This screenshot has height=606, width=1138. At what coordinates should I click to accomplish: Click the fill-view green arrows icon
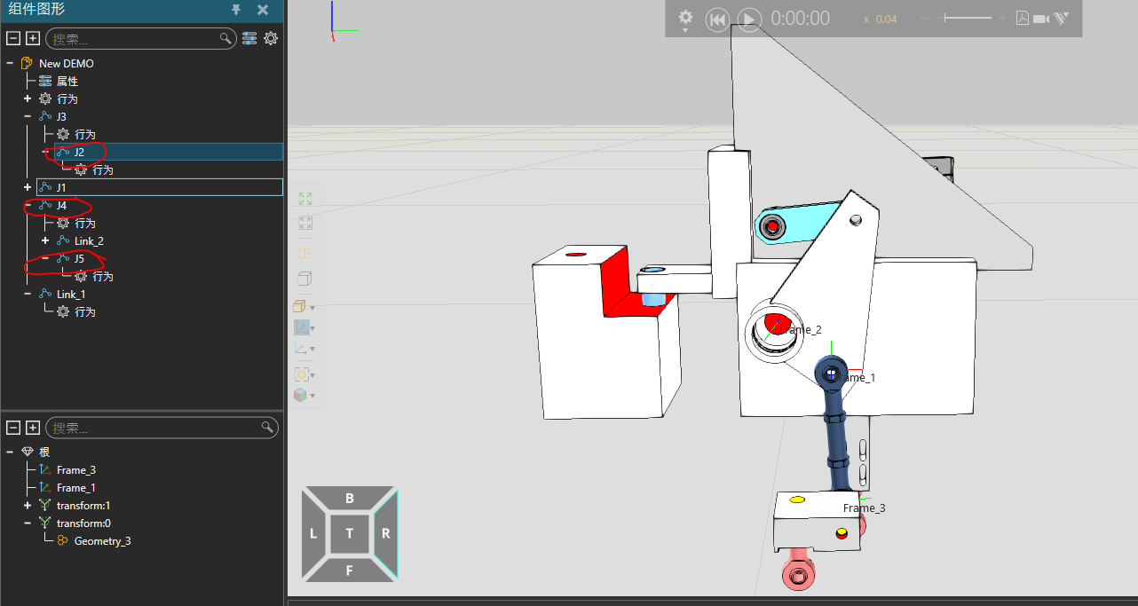(305, 199)
